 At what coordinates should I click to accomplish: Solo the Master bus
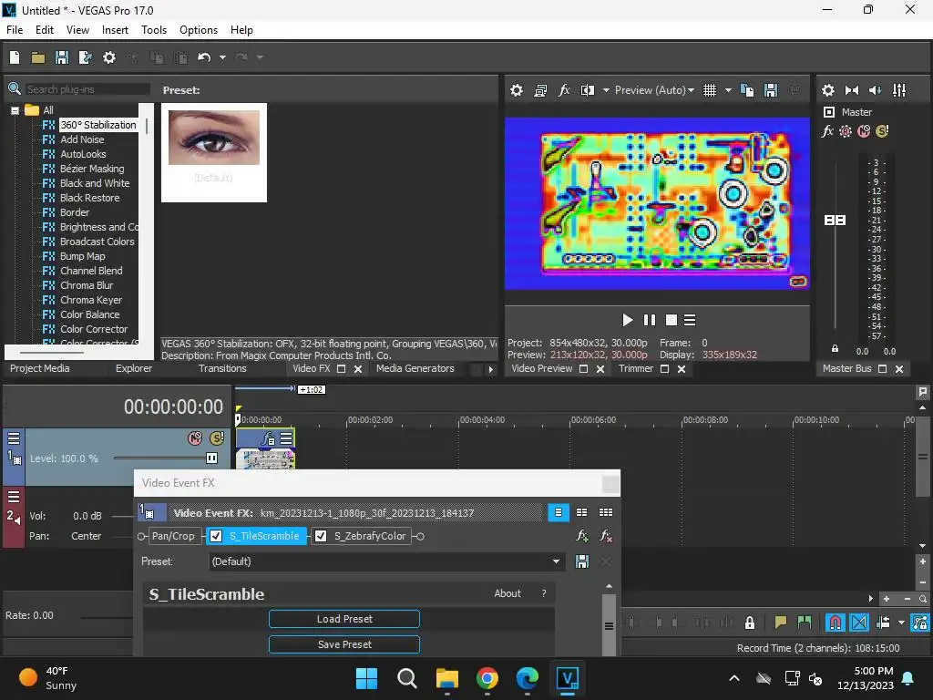click(x=882, y=131)
